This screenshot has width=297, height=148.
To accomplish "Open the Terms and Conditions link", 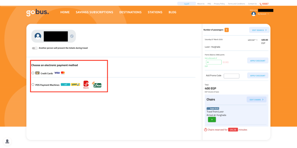I will pyautogui.click(x=236, y=4).
